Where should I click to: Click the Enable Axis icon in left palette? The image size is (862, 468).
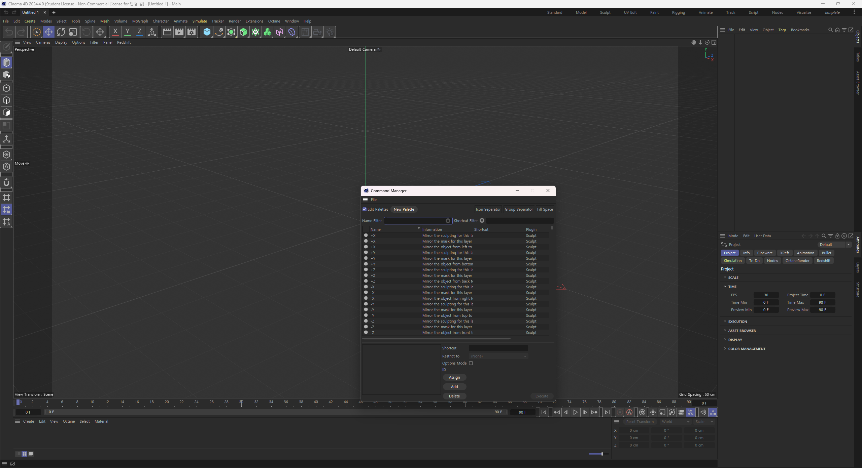coord(6,139)
